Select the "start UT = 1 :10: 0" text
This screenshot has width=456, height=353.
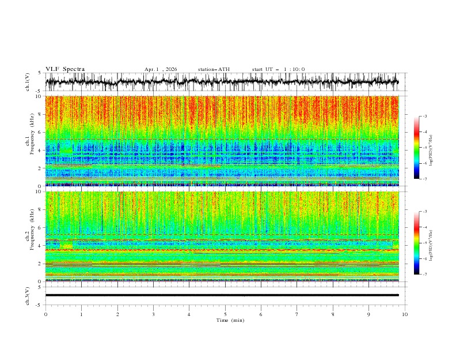pyautogui.click(x=278, y=69)
